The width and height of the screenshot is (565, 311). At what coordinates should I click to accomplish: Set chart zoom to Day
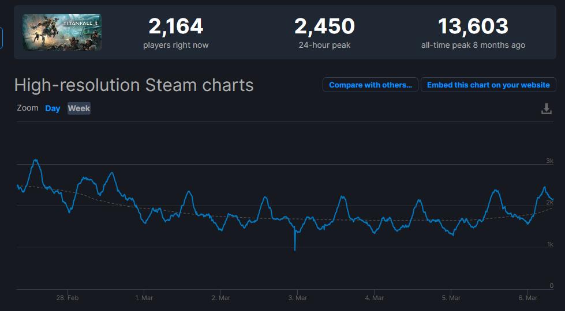tap(53, 108)
